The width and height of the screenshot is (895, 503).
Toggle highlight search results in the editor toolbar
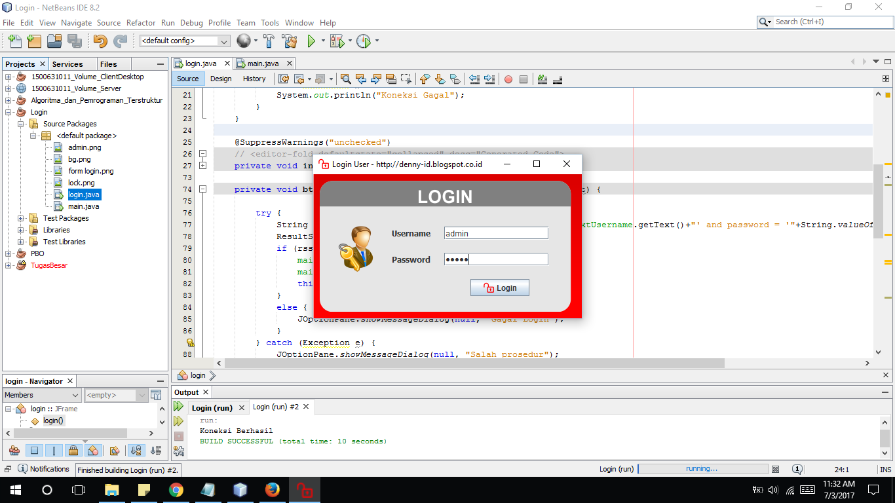(x=347, y=79)
